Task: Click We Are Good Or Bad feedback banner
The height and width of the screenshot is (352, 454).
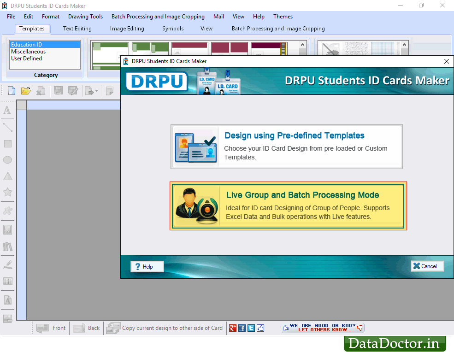Action: pyautogui.click(x=323, y=328)
